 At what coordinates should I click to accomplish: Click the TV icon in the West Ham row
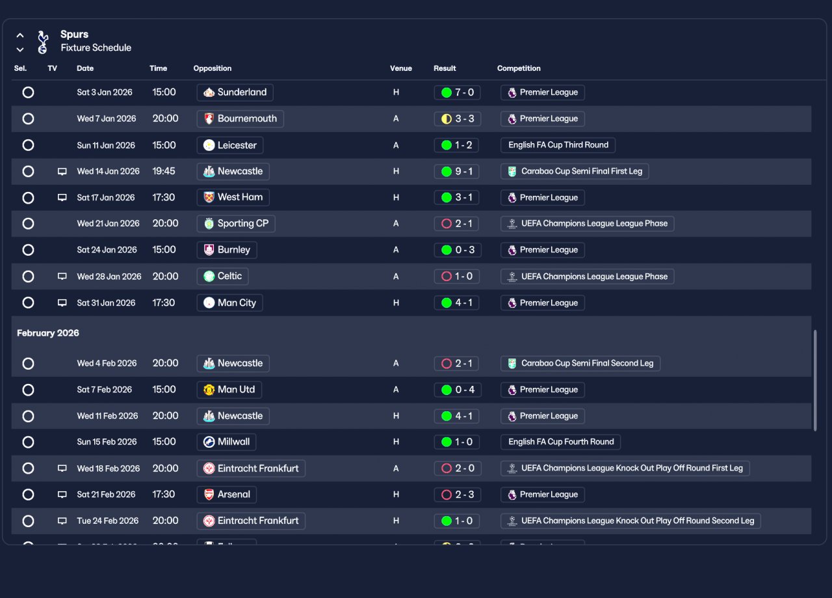coord(62,198)
